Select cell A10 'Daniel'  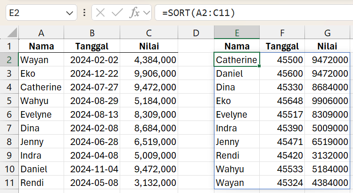[x=41, y=169]
